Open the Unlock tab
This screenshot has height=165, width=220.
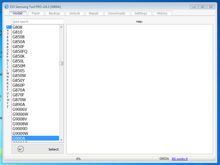(x=75, y=13)
